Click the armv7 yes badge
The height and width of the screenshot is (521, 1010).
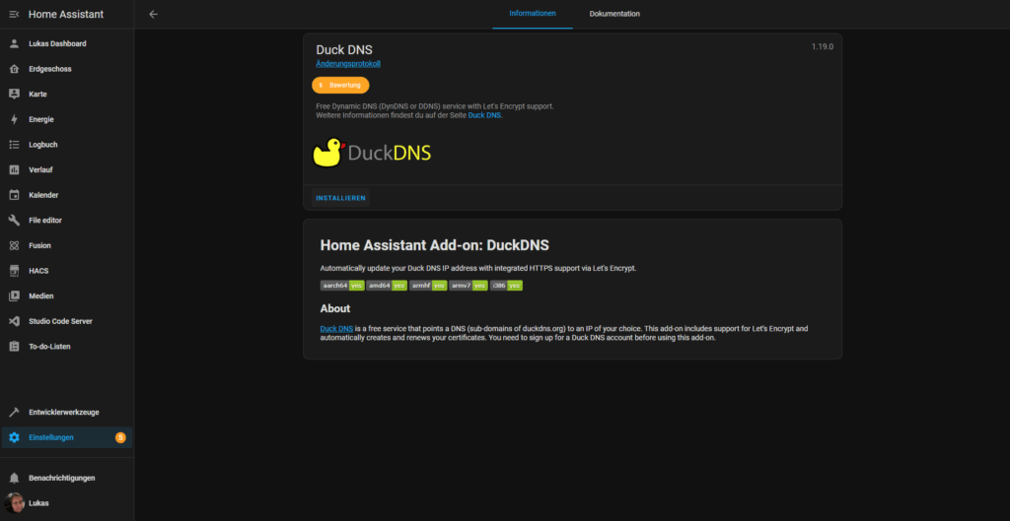tap(469, 285)
